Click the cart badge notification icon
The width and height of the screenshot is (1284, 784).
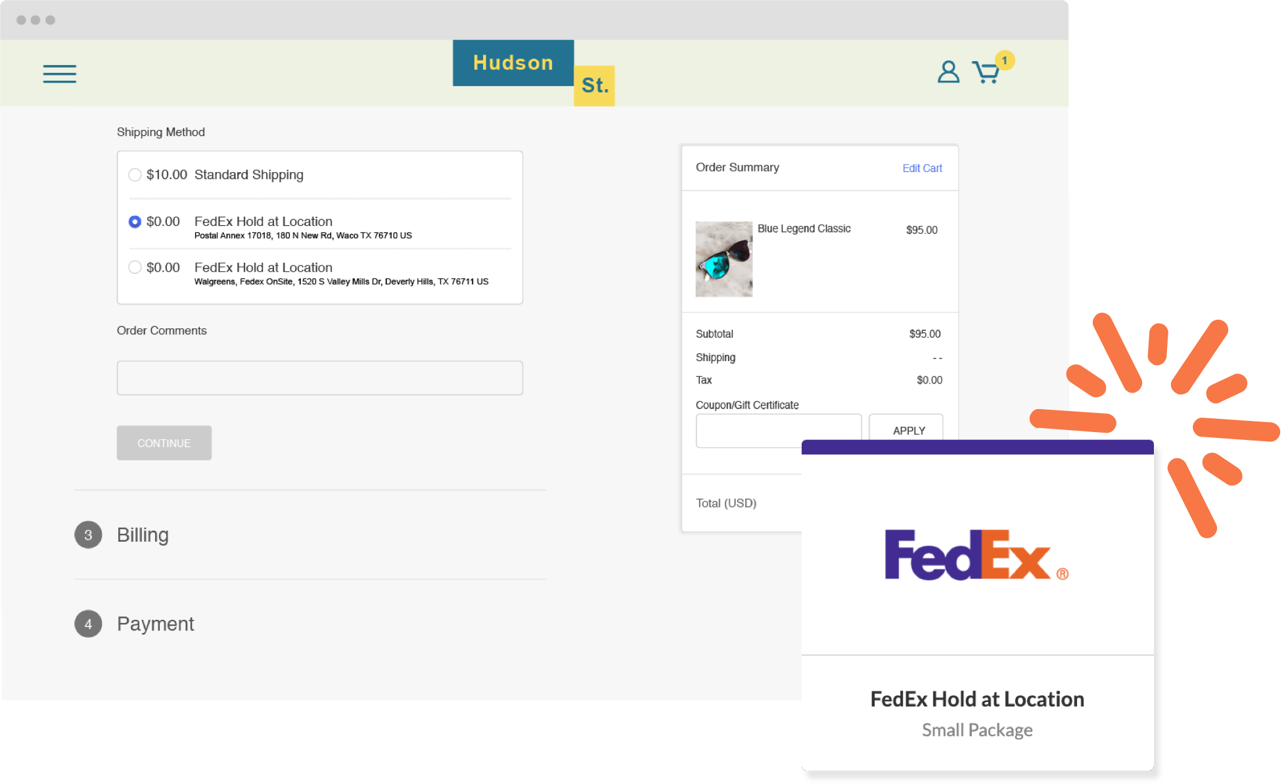1004,60
